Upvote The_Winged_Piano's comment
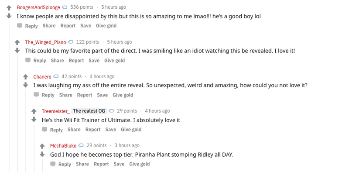Screen dimensions: 349x172 tap(17, 42)
